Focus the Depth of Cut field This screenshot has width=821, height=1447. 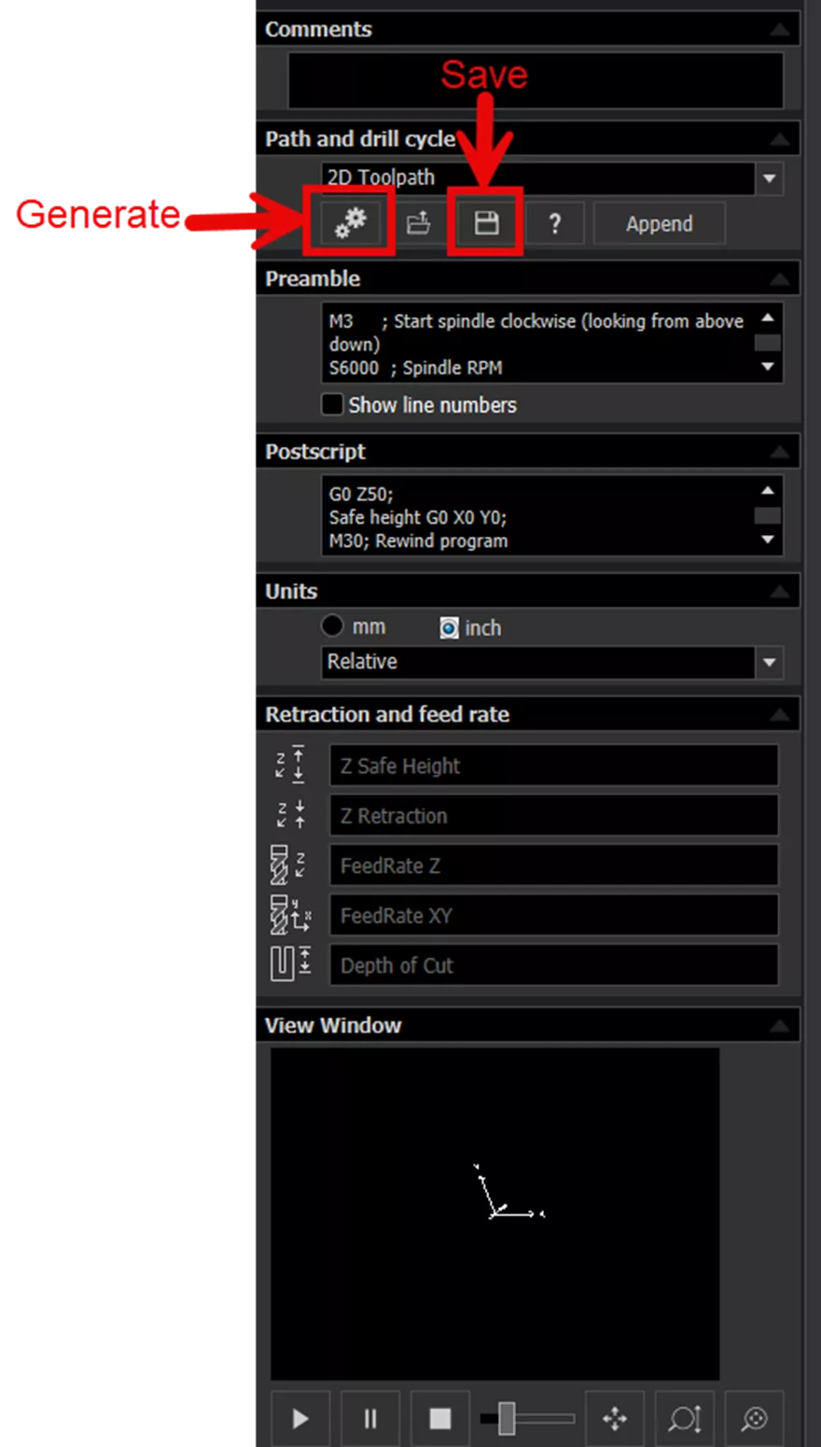553,965
